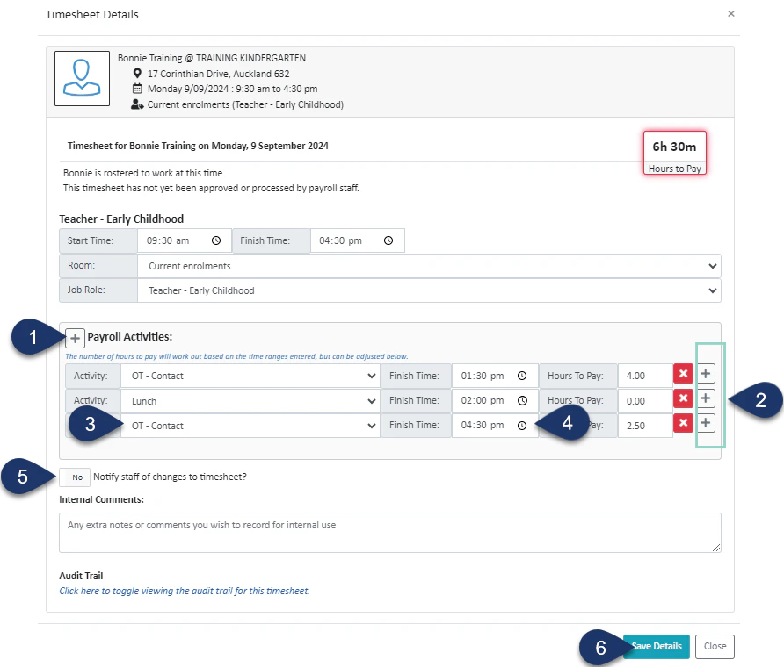Toggle audit trail view link
The image size is (784, 667).
coord(185,592)
